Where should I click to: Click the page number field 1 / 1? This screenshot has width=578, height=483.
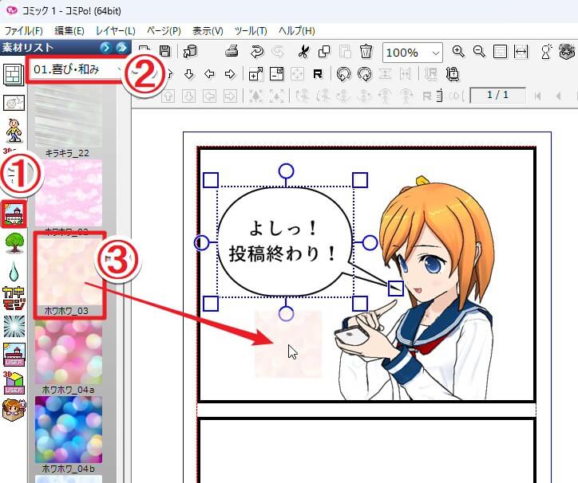coord(497,95)
